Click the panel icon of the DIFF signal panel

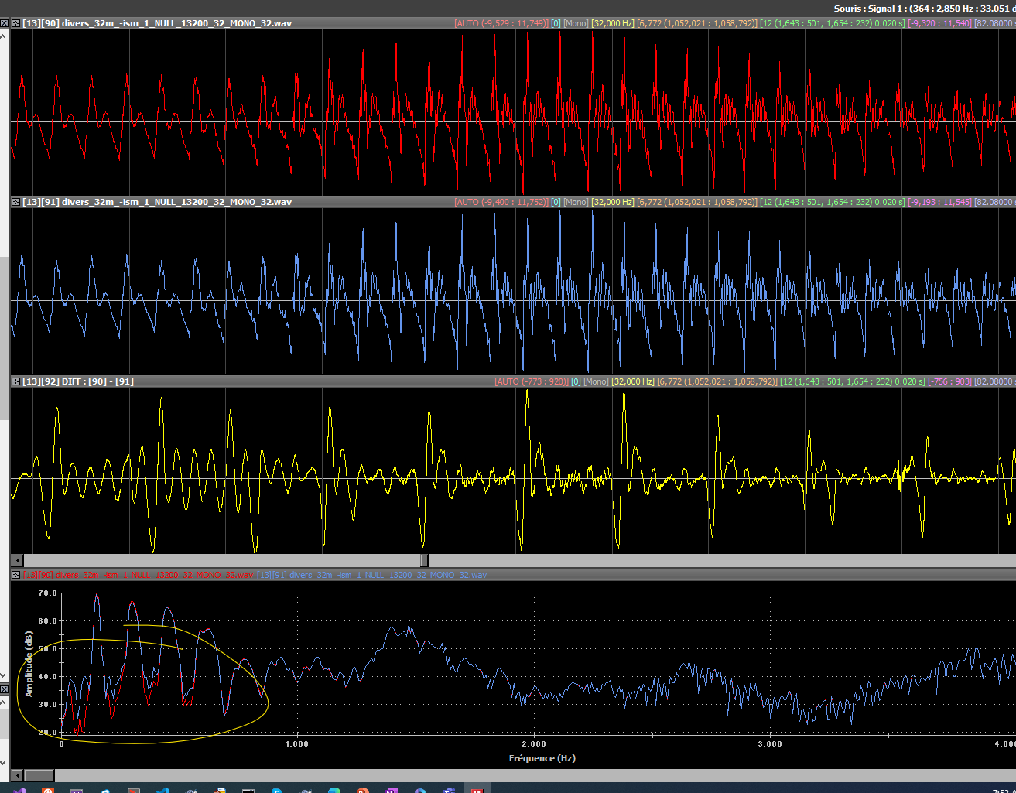click(15, 381)
